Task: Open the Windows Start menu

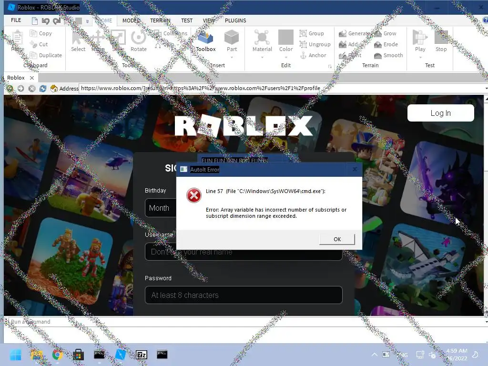Action: coord(15,355)
